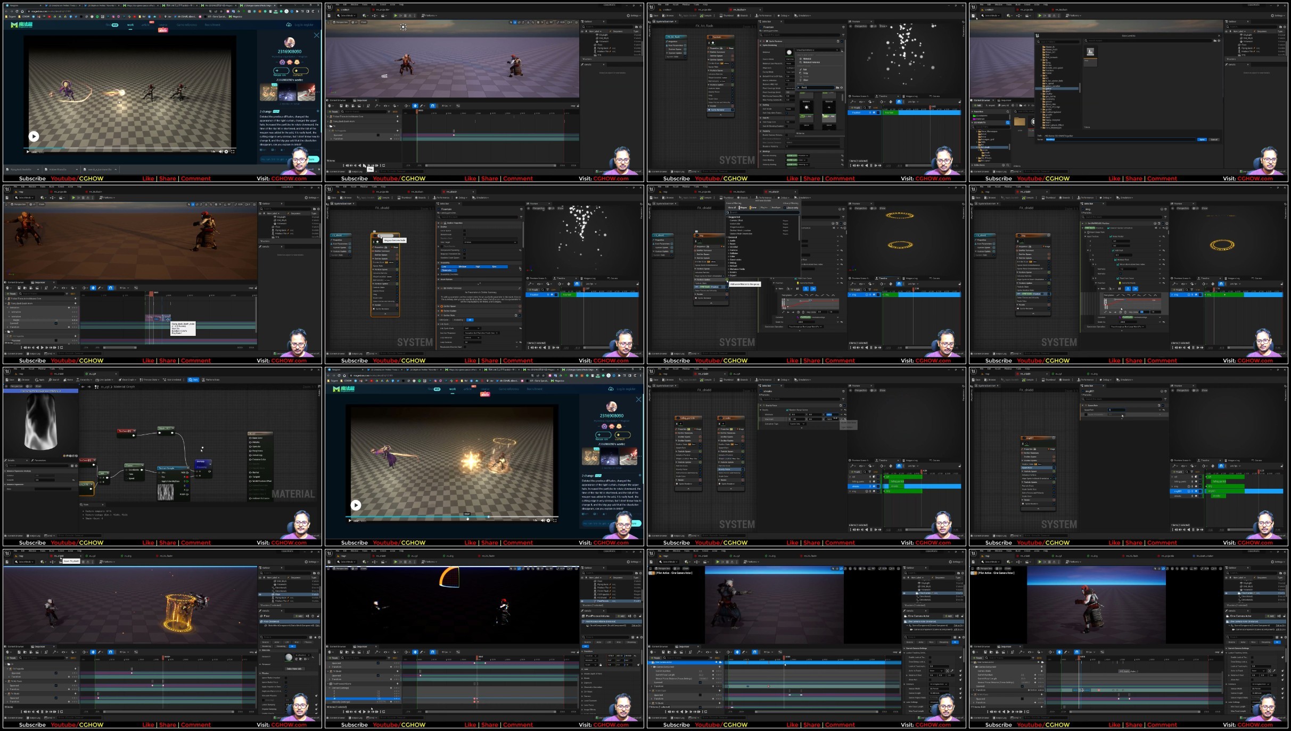Mute the golden explosion web video
1291x731 pixels.
click(542, 520)
